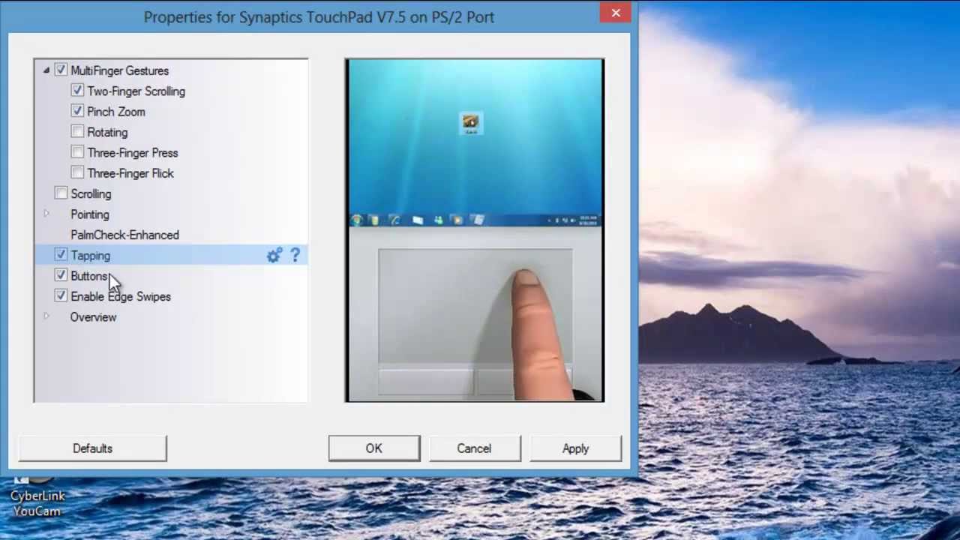The width and height of the screenshot is (960, 540).
Task: Click the Apply button
Action: coord(575,448)
